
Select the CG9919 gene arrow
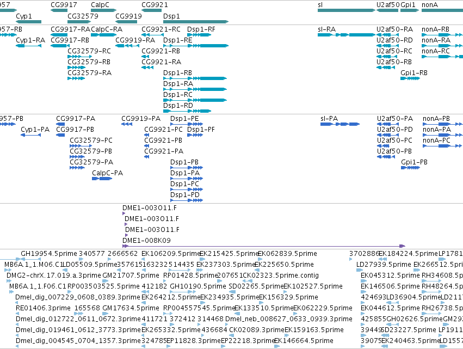point(126,22)
